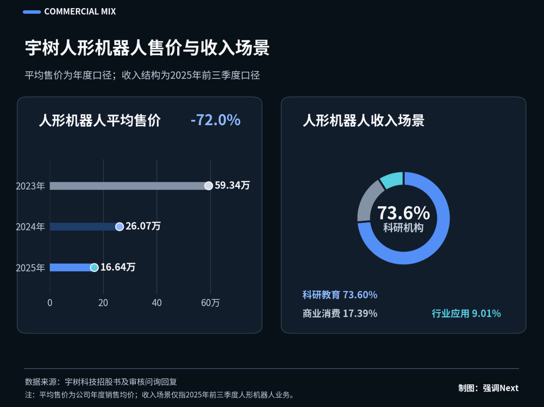Click the 制图：强调Next credit text

488,388
